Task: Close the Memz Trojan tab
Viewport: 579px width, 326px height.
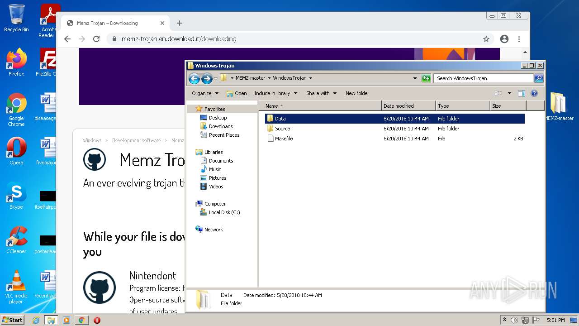Action: (162, 23)
